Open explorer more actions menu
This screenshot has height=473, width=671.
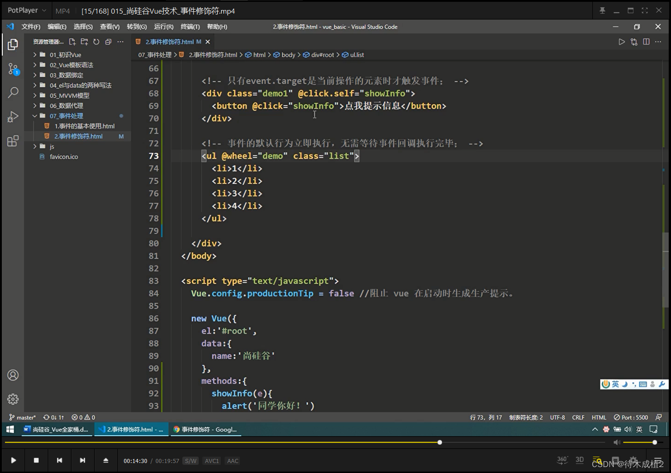(120, 42)
